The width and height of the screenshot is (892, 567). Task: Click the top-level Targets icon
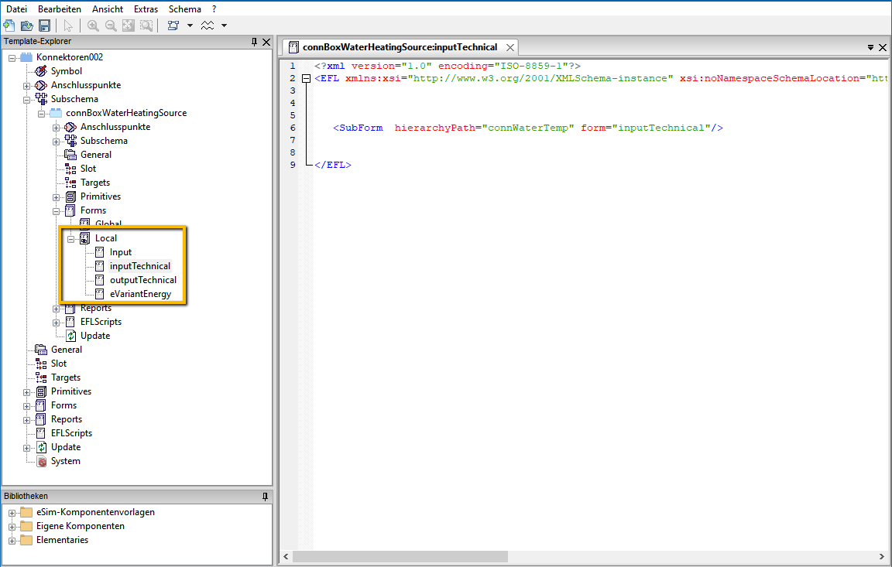[41, 377]
